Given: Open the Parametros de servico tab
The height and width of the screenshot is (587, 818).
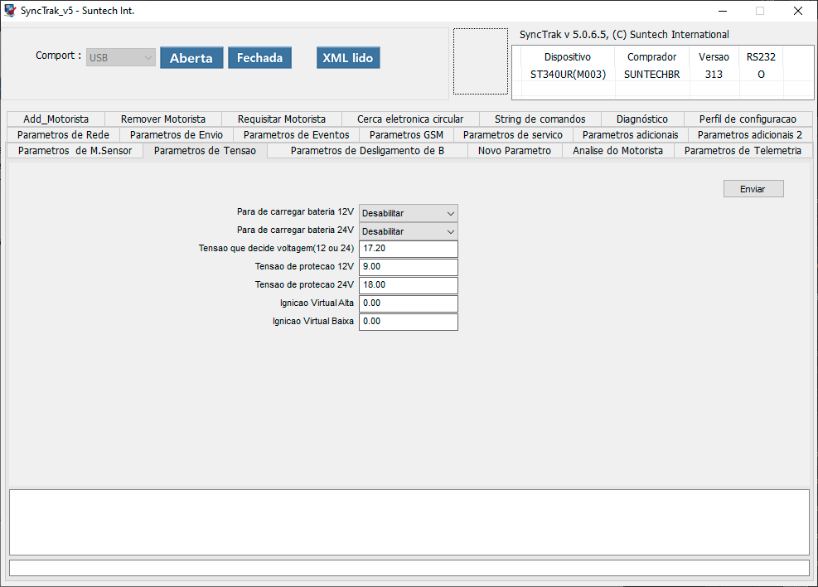Looking at the screenshot, I should 513,135.
